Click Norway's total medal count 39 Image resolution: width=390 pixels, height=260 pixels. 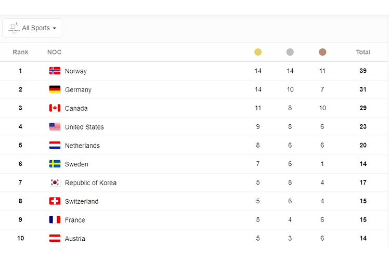363,71
